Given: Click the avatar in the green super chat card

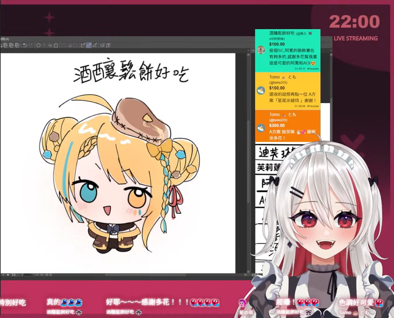Looking at the screenshot, I should [x=261, y=50].
